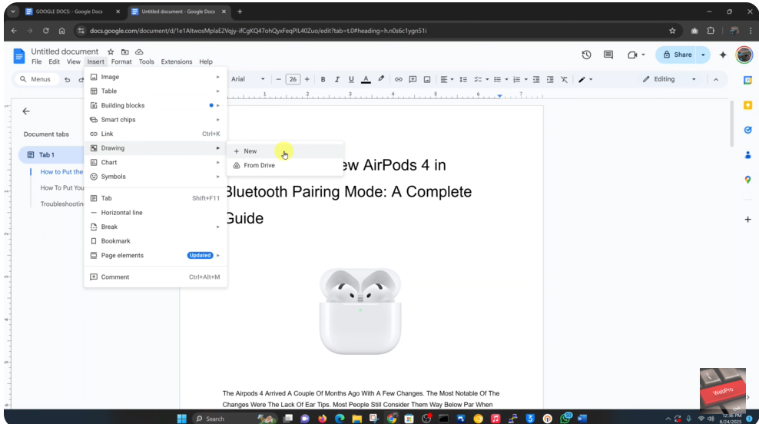Screen dimensions: 759x424
Task: Open the Editing mode dropdown
Action: click(x=669, y=79)
